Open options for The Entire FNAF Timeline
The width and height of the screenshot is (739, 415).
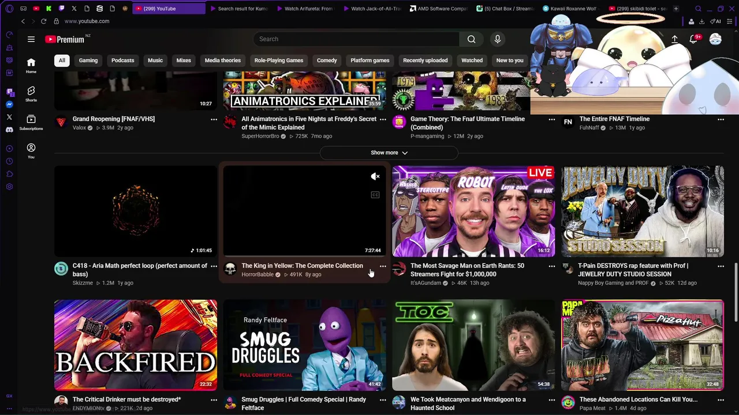(x=721, y=119)
